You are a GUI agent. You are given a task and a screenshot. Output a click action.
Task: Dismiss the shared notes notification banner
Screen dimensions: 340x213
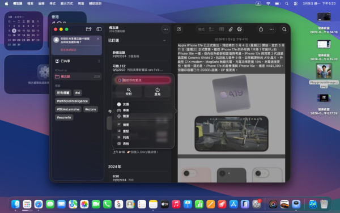98,39
